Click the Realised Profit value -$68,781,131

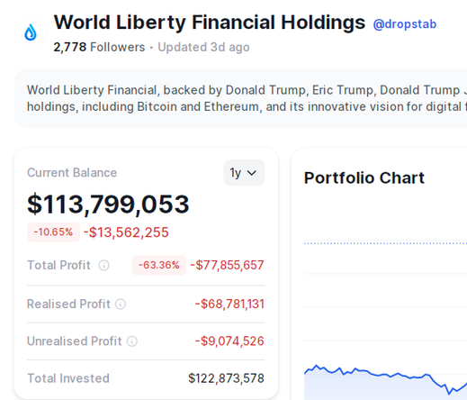(229, 304)
